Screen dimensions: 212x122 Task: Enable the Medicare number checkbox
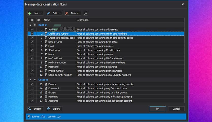coord(32,63)
